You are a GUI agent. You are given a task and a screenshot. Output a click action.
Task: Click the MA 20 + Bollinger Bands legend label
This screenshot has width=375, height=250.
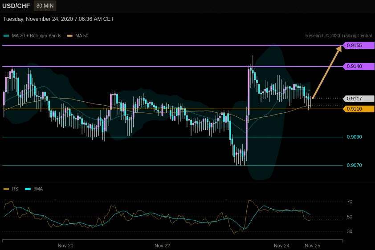tap(37, 36)
